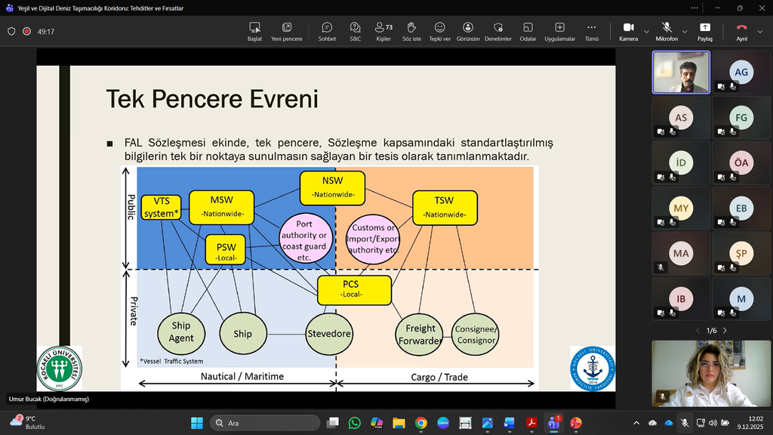Toggle microphone mute in system tray
The image size is (773, 435).
(684, 423)
